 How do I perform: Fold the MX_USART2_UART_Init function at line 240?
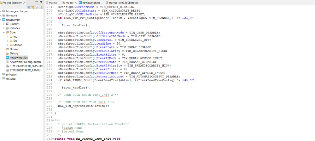point(53,139)
